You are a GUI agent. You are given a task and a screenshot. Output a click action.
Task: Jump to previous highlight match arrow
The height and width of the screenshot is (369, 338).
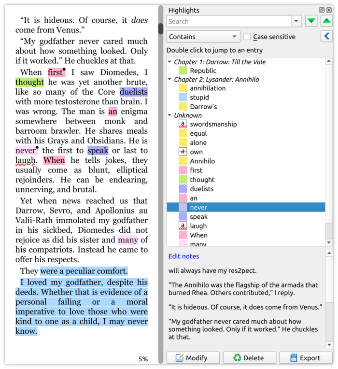pyautogui.click(x=326, y=21)
